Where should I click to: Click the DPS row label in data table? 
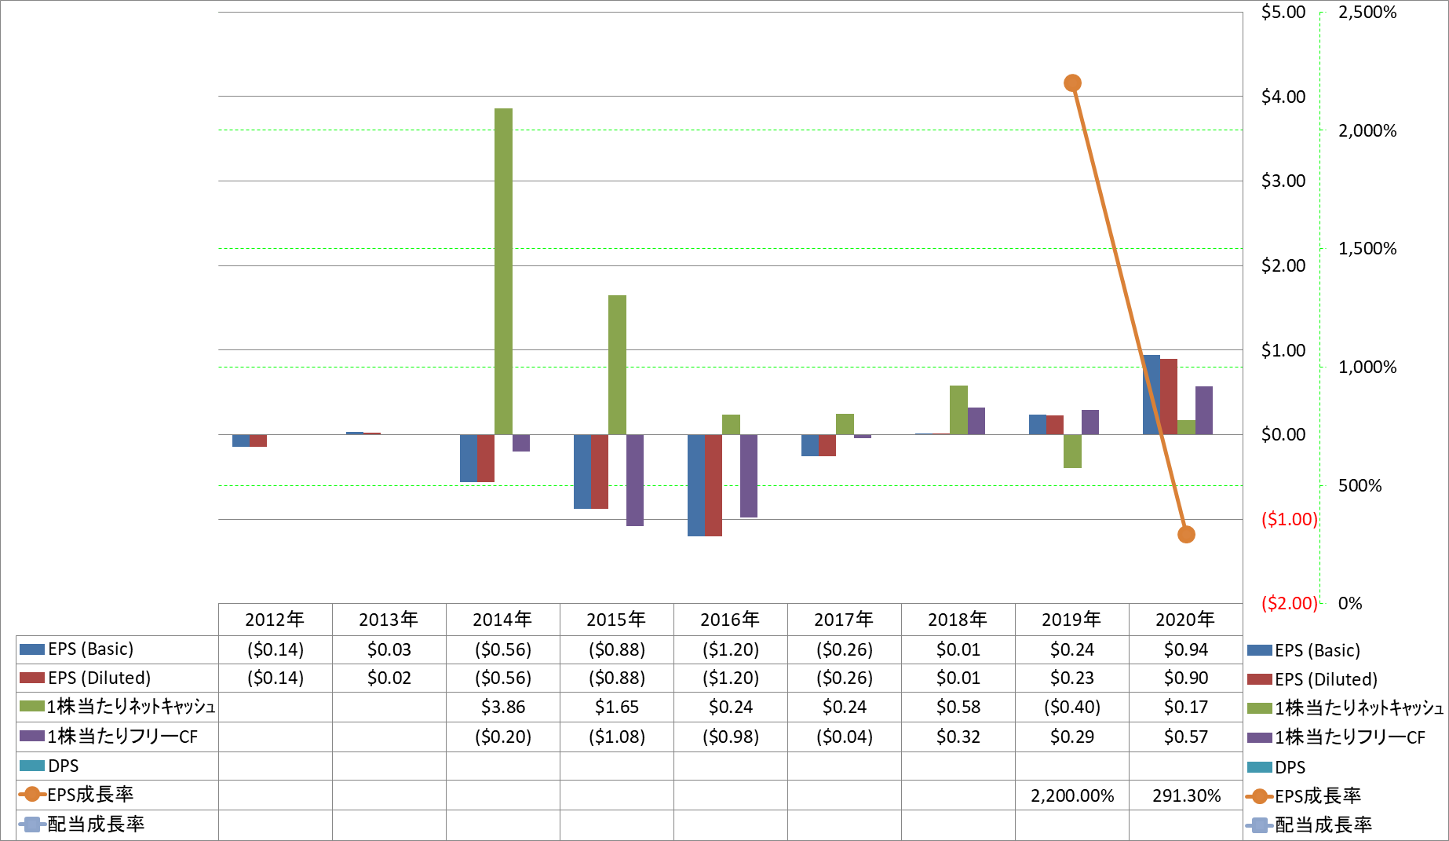(x=64, y=766)
